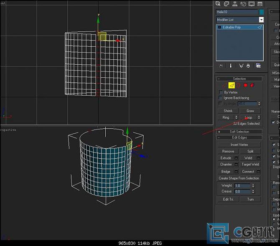
Task: Adjust the By Angle value spinner
Action: (259, 104)
